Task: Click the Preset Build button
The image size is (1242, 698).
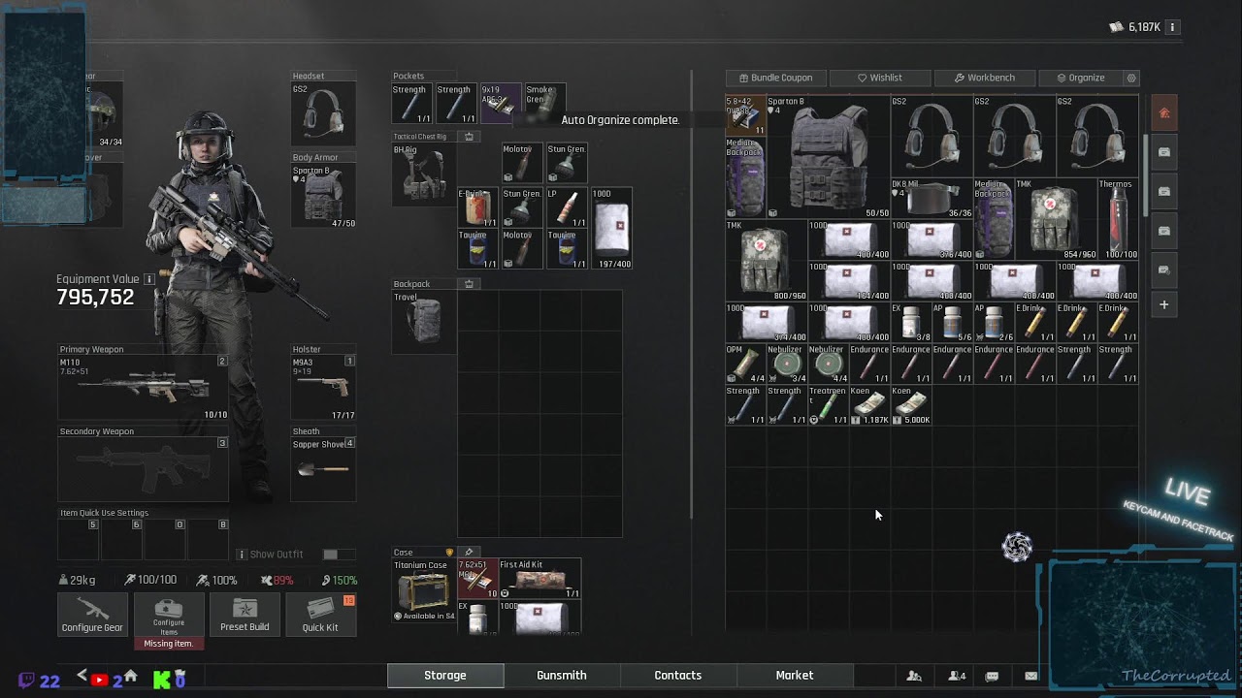Action: [x=245, y=615]
